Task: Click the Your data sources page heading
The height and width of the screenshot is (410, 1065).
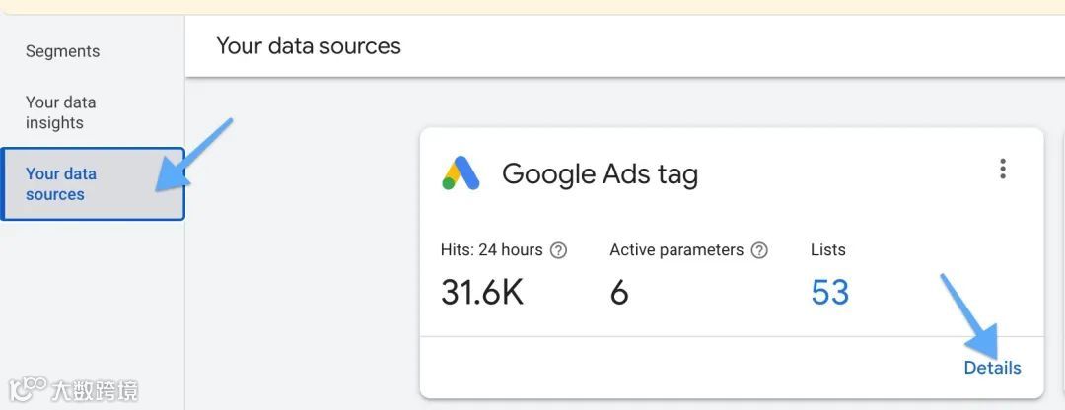Action: [x=309, y=45]
